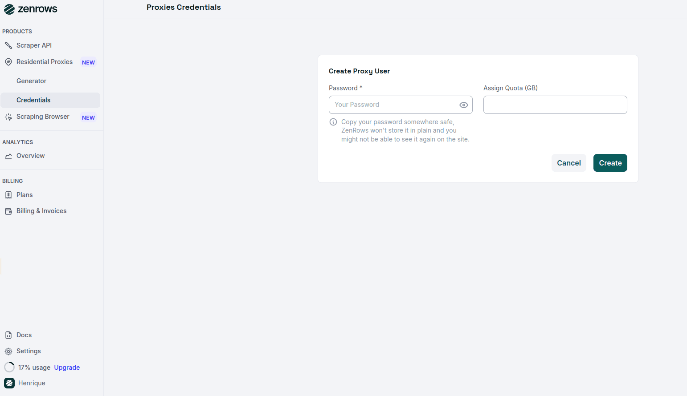The width and height of the screenshot is (687, 396).
Task: Click the Scraper API wrench icon
Action: point(8,45)
